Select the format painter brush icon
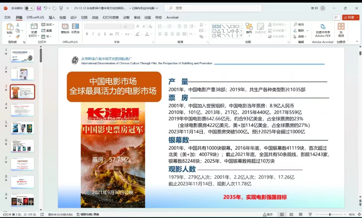The image size is (362, 218). [x=18, y=37]
